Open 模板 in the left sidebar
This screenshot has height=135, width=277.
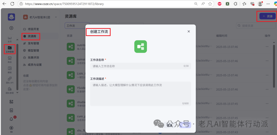coord(10,70)
